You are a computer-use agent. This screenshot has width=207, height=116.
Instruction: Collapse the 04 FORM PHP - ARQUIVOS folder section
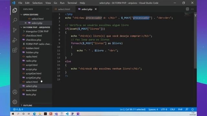36,27
